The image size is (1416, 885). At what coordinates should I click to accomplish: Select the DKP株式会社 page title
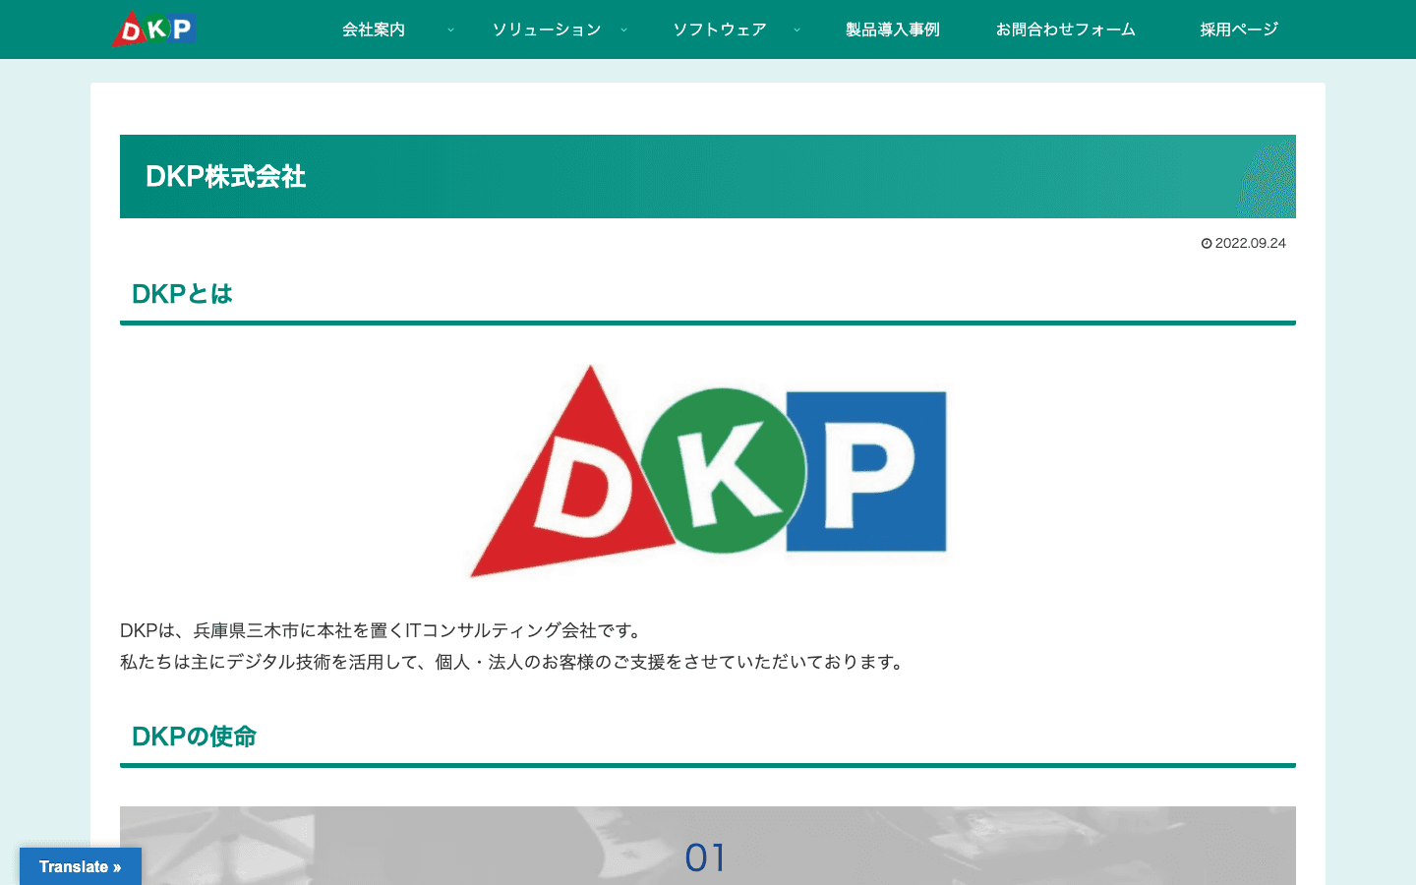[226, 176]
